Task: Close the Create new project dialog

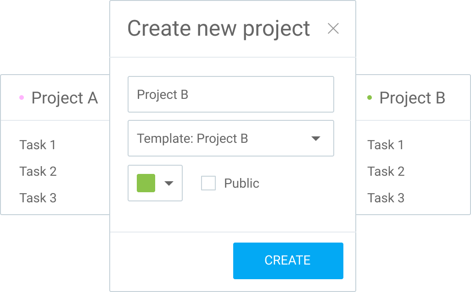Action: (x=334, y=28)
